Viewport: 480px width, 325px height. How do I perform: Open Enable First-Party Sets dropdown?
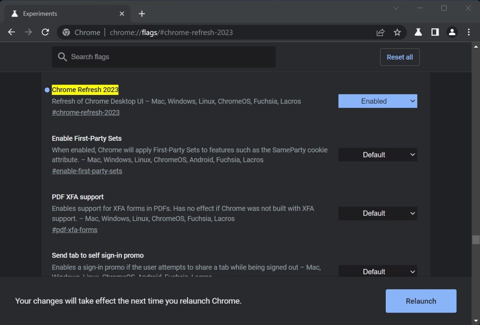[378, 155]
